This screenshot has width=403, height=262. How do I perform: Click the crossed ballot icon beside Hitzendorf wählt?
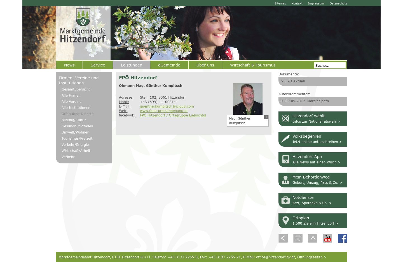tap(285, 119)
